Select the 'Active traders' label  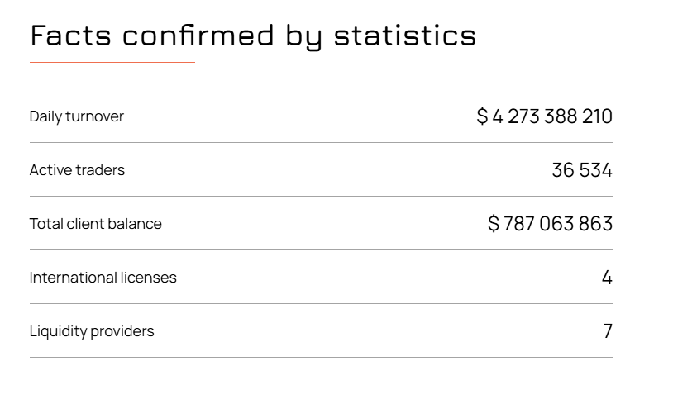pyautogui.click(x=77, y=170)
